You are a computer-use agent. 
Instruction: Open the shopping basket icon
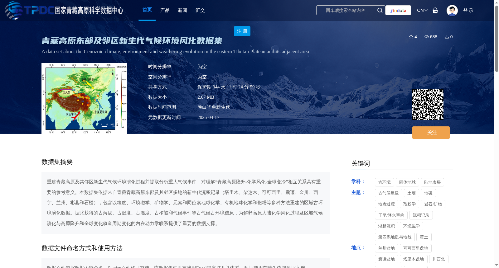coord(435,10)
